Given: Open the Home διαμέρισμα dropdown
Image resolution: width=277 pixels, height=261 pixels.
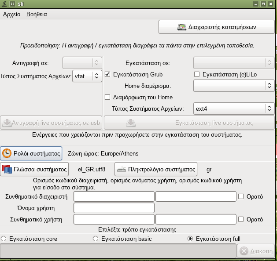Looking at the screenshot, I should coord(234,86).
